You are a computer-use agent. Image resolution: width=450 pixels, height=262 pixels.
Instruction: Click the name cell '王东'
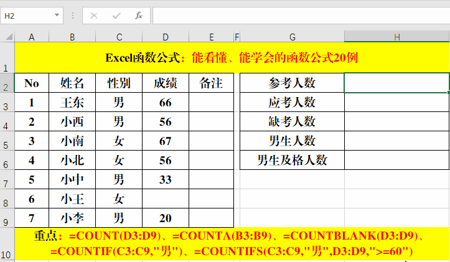tap(72, 103)
